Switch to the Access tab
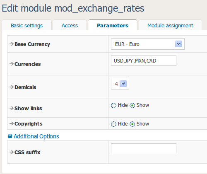The width and height of the screenshot is (207, 174). [x=70, y=26]
